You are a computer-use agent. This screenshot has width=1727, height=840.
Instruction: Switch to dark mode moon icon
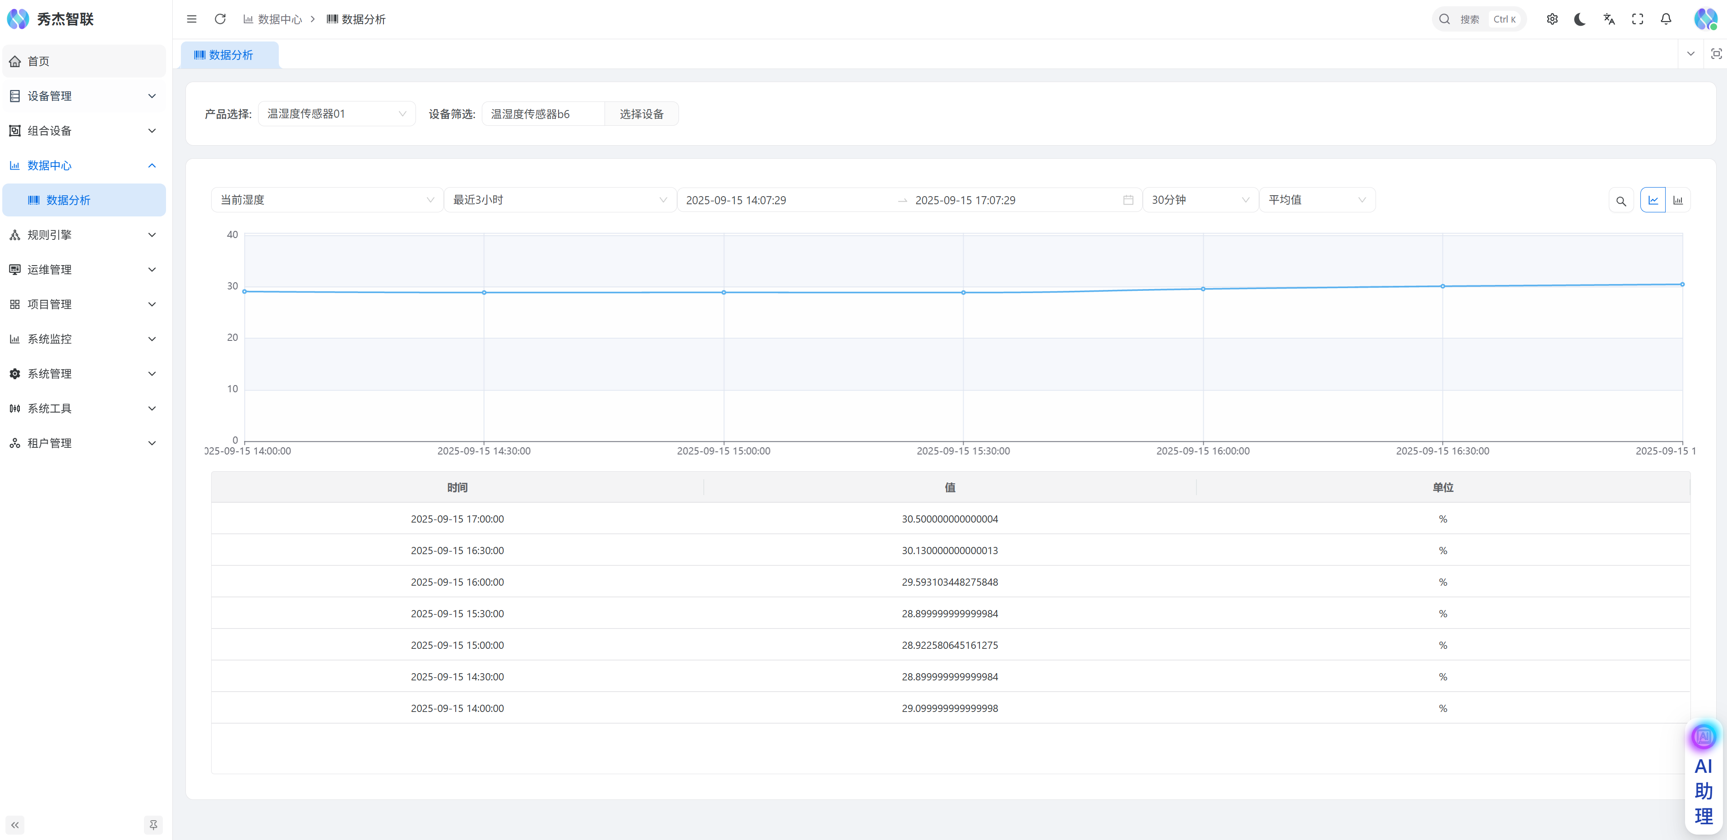pyautogui.click(x=1580, y=19)
